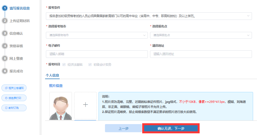257x135 pixels.
Task: Click step 4 资格审核 circle icon
Action: point(4,46)
